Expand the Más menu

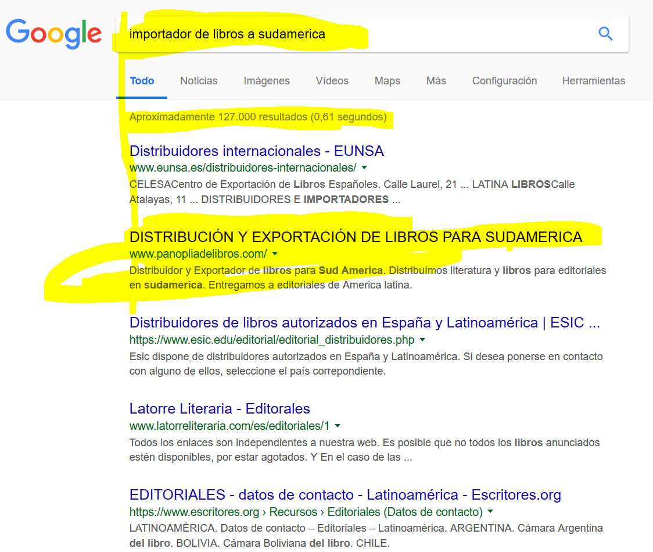[x=436, y=81]
